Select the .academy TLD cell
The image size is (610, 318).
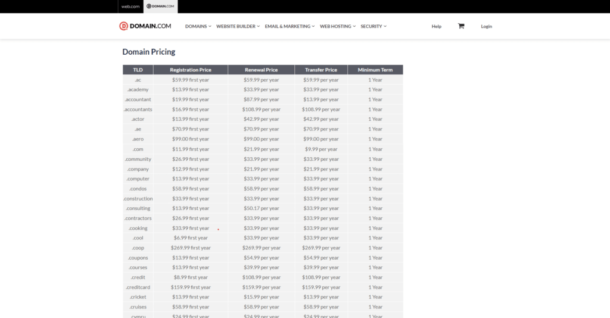(138, 89)
